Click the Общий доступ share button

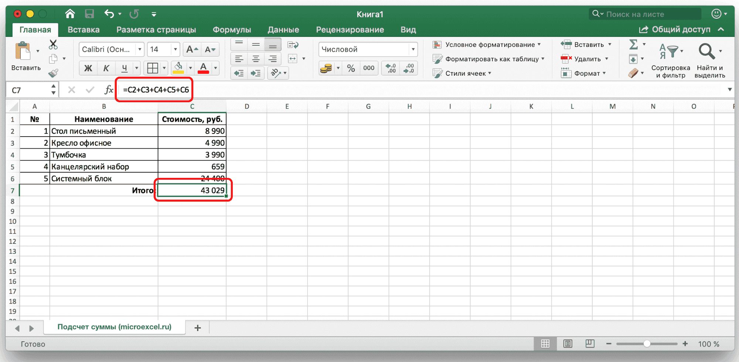tap(675, 30)
